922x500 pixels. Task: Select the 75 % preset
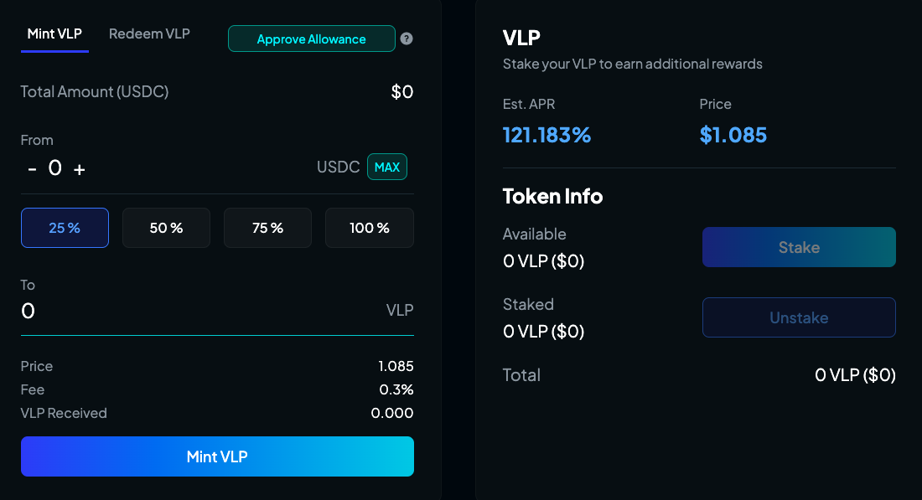[267, 228]
